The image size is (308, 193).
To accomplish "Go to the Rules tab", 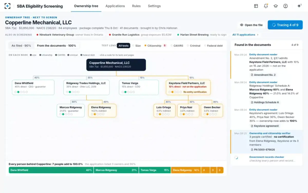I will tap(136, 6).
